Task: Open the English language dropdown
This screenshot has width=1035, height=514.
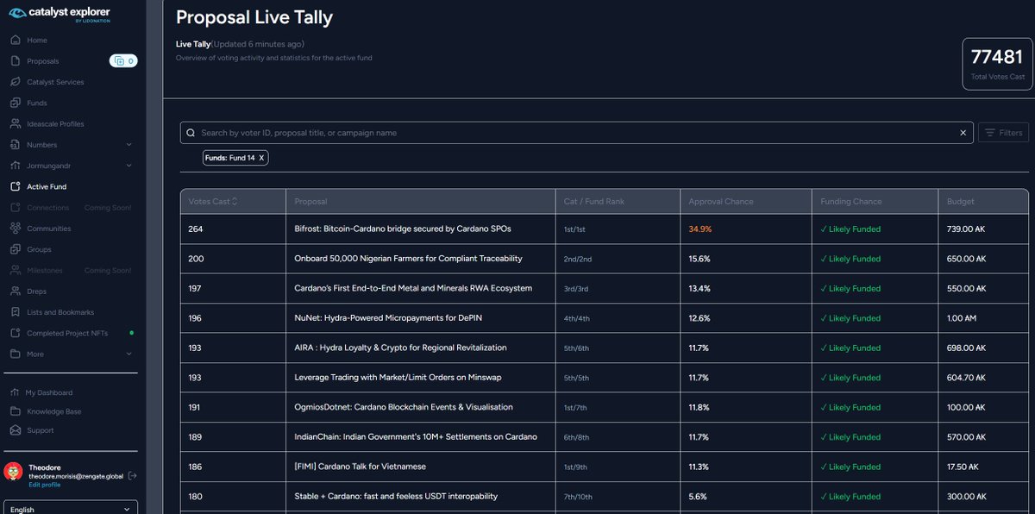Action: tap(71, 509)
